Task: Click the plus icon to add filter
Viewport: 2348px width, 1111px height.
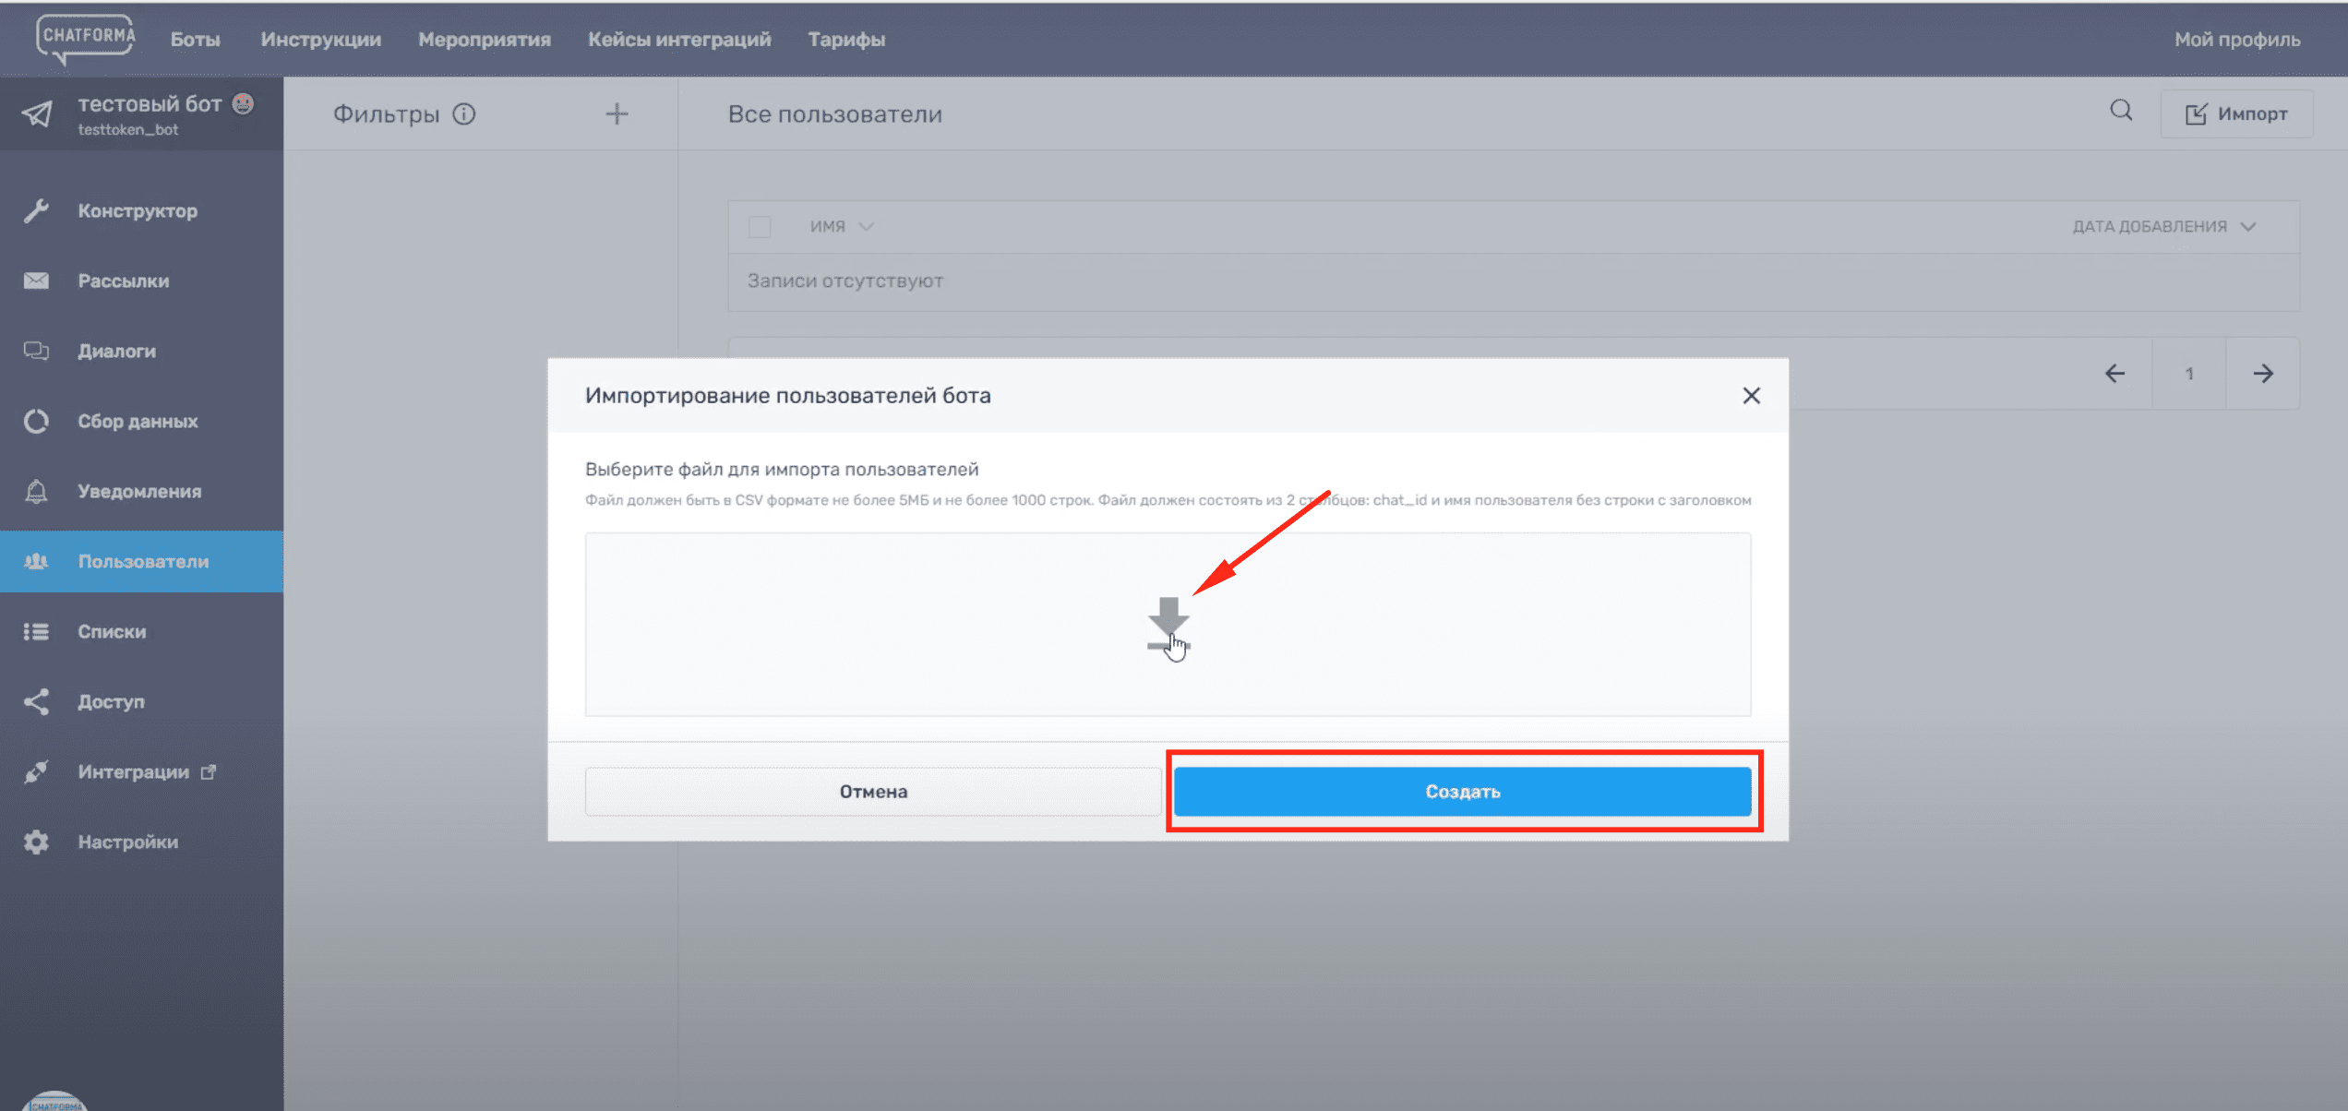Action: (617, 113)
